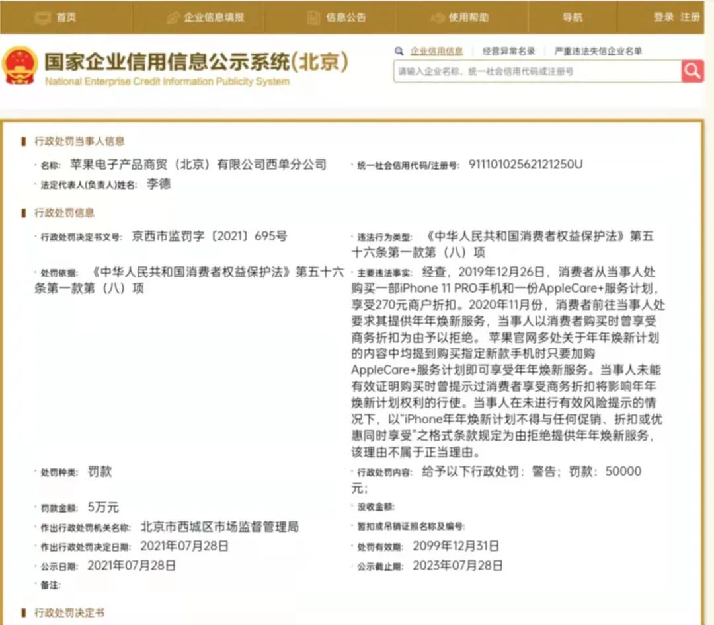Image resolution: width=714 pixels, height=625 pixels.
Task: Click the 暂扣或吊销证照名称及编号 label
Action: [411, 526]
